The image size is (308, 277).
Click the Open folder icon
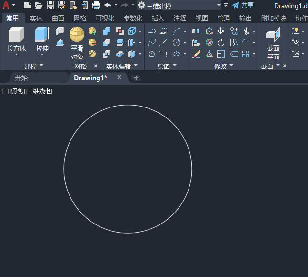point(39,5)
